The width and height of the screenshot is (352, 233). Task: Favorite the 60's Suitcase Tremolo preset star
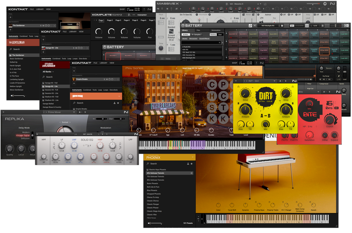pyautogui.click(x=192, y=173)
